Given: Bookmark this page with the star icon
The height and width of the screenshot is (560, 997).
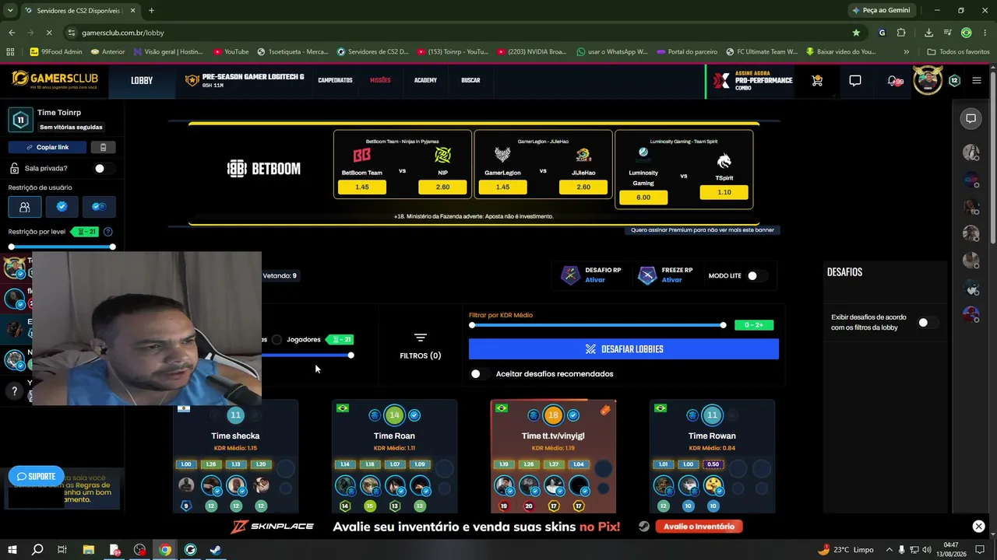Looking at the screenshot, I should pos(856,33).
